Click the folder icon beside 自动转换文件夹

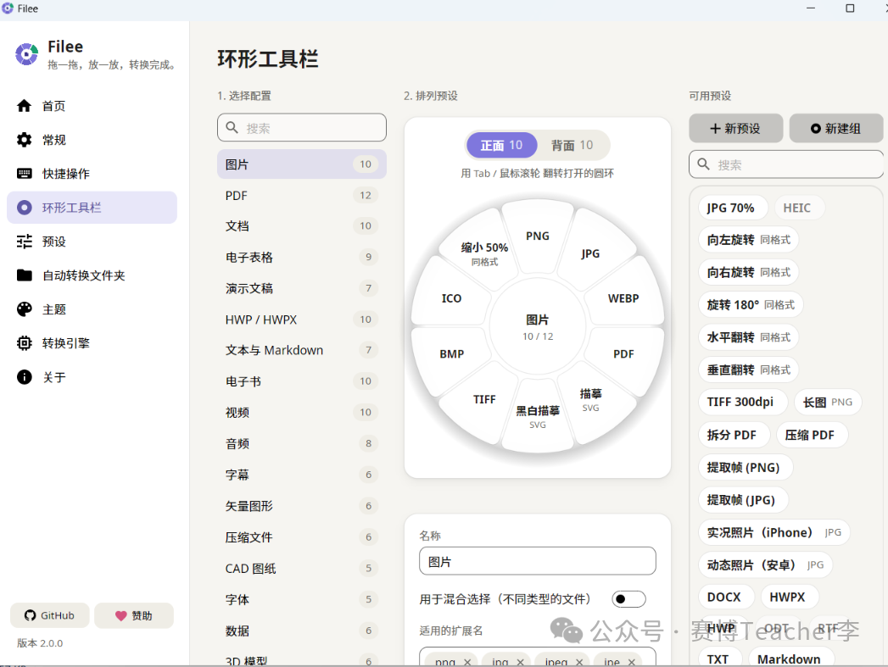coord(24,275)
